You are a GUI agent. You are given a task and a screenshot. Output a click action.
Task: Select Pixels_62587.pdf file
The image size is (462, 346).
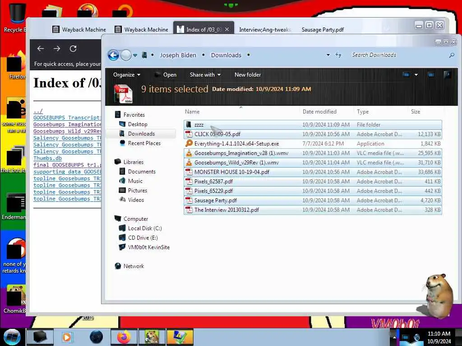pos(313,182)
